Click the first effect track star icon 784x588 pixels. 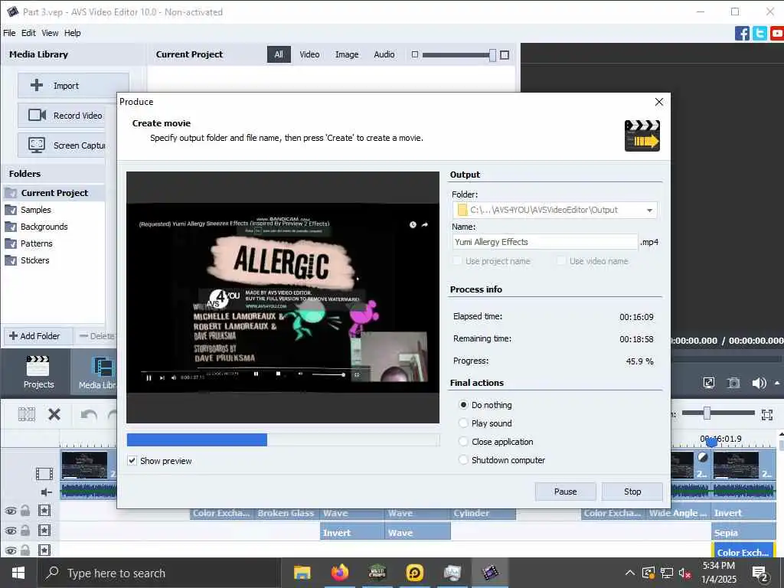[x=44, y=511]
